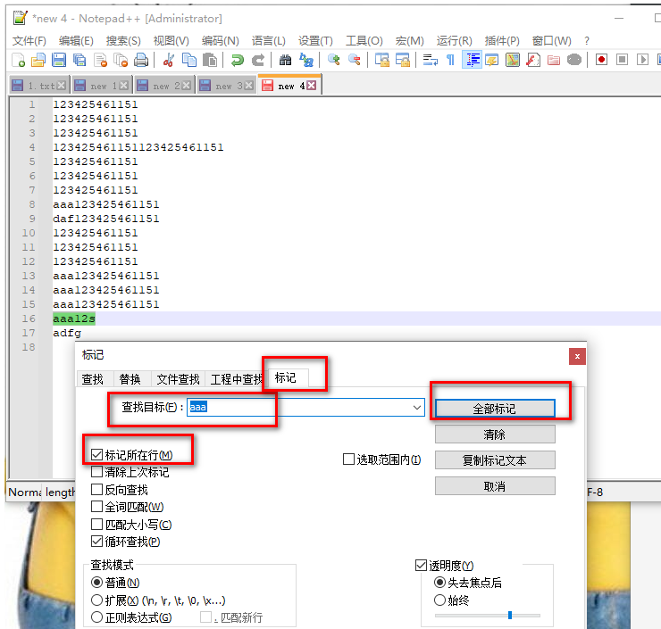Click the Copy toolbar icon
The width and height of the screenshot is (661, 629).
[188, 60]
